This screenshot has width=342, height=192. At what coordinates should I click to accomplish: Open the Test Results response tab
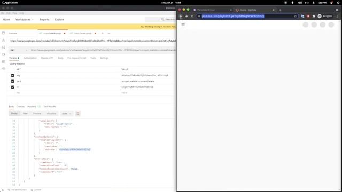[x=50, y=107]
